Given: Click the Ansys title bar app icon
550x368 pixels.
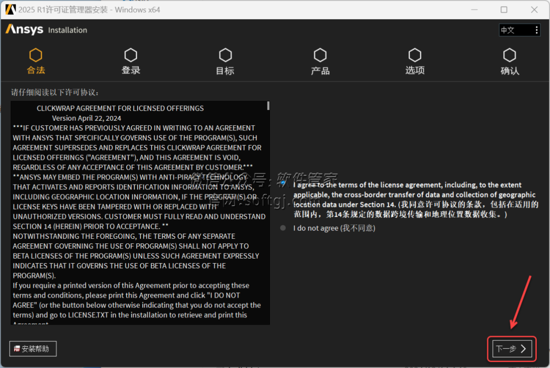Looking at the screenshot, I should coord(11,10).
